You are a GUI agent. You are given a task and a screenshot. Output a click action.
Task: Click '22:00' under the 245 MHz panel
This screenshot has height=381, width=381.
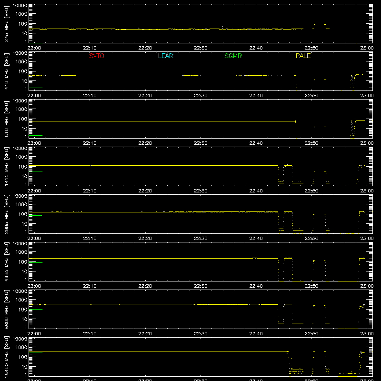click(34, 48)
